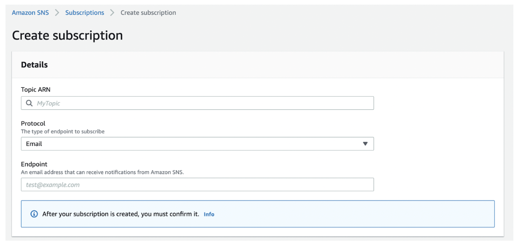Focus the Topic ARN search field
This screenshot has height=248, width=518.
tap(197, 103)
